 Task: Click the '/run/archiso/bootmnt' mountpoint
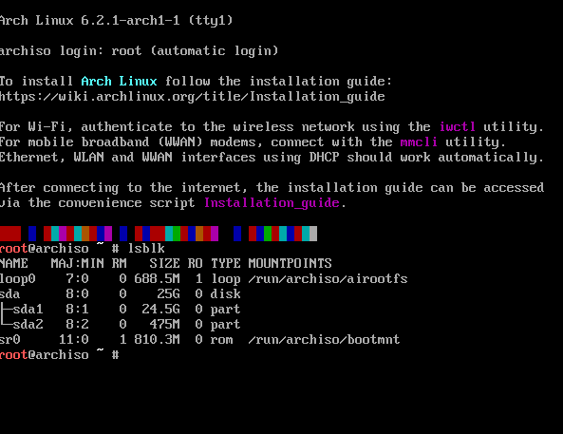(324, 340)
